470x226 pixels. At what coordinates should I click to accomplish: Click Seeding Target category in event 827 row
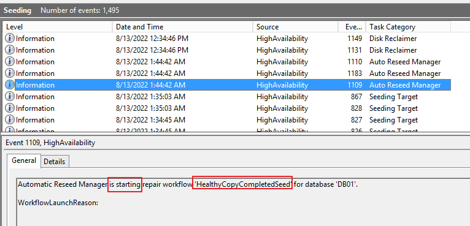coord(393,120)
